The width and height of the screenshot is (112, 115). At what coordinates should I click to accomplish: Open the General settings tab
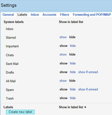(8, 15)
